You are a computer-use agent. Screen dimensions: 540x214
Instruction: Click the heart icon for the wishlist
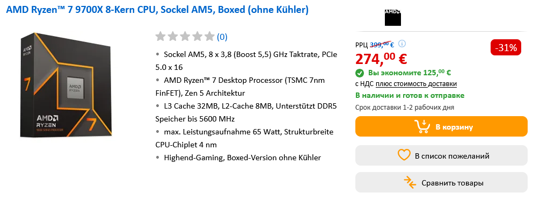[x=404, y=155]
